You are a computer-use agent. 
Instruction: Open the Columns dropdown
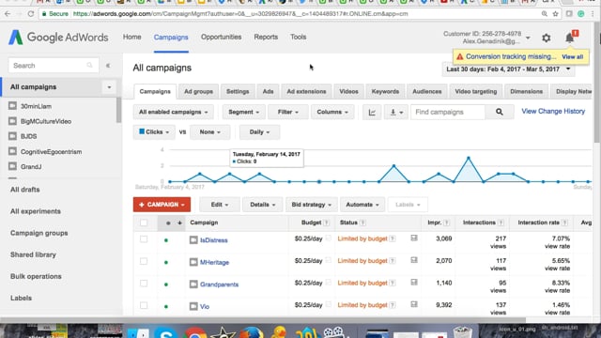point(332,112)
